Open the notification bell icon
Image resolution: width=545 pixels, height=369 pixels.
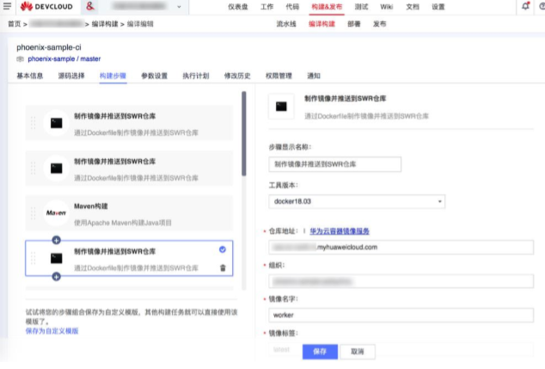525,6
